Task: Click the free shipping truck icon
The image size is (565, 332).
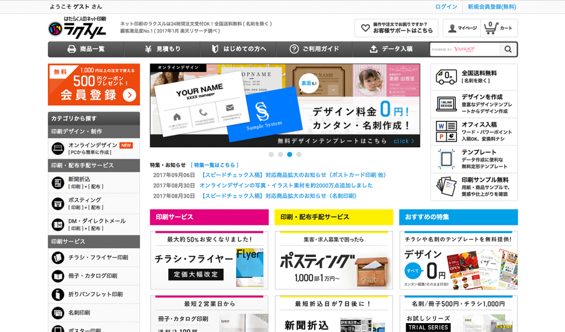Action: [x=446, y=77]
